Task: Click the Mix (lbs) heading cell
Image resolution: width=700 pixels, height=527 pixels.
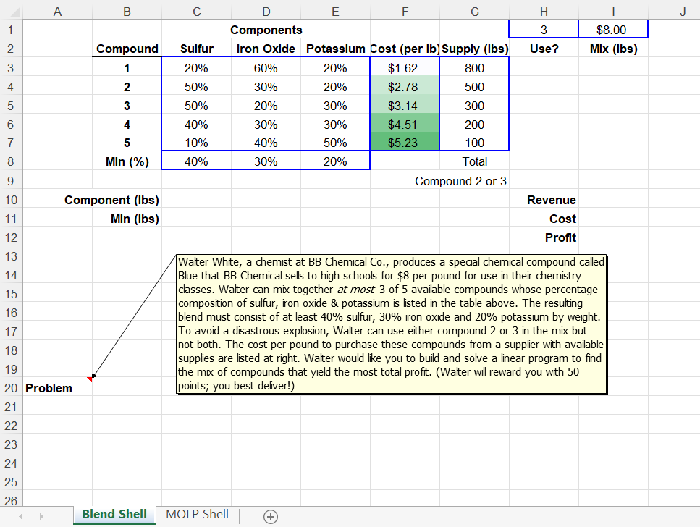Action: coord(613,49)
